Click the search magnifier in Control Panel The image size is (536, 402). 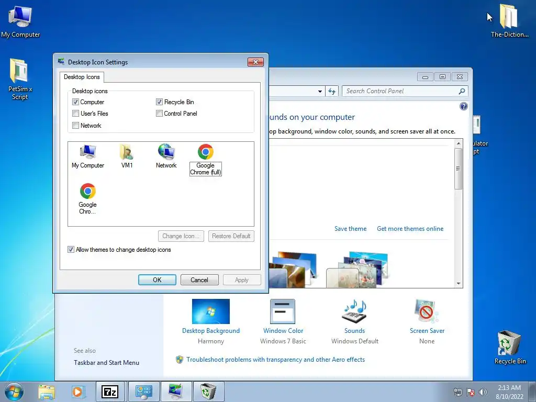[462, 91]
